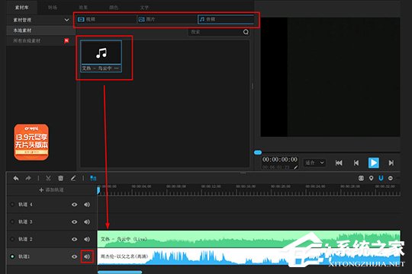412x274 pixels.
Task: Click the preview progress slider handle
Action: pos(258,152)
